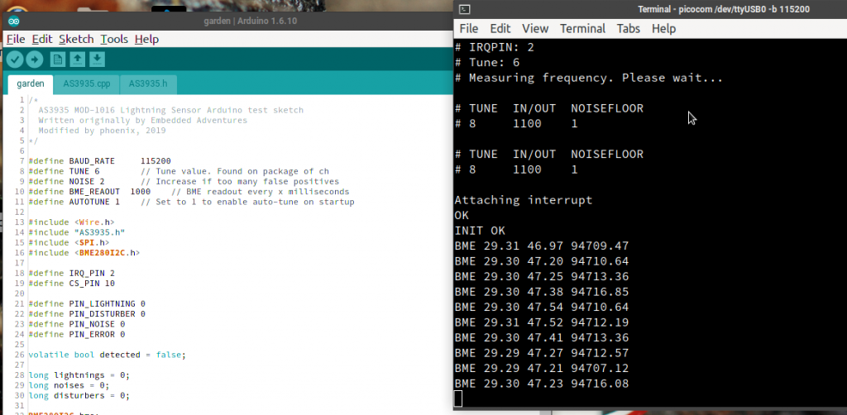Click the '#define PIN_ERROR 0' line

tap(76, 334)
